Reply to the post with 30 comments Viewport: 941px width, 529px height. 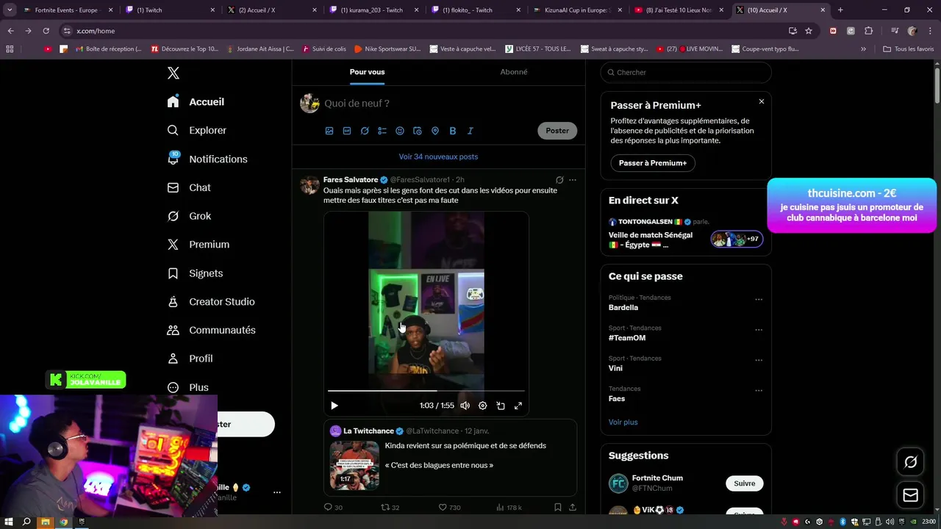(333, 507)
